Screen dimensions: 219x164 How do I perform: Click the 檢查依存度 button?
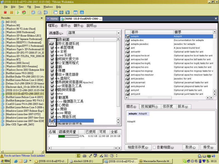click(138, 147)
